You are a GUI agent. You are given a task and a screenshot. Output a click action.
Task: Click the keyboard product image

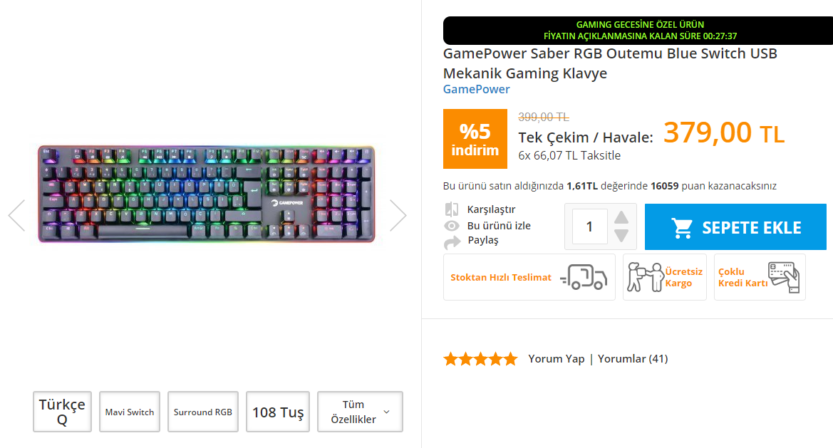click(x=207, y=194)
